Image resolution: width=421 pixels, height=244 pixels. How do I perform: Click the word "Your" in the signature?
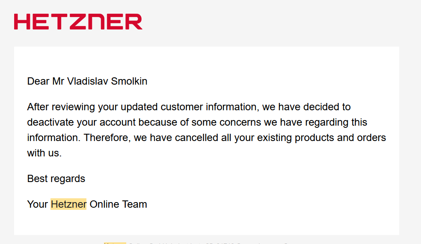coord(37,204)
